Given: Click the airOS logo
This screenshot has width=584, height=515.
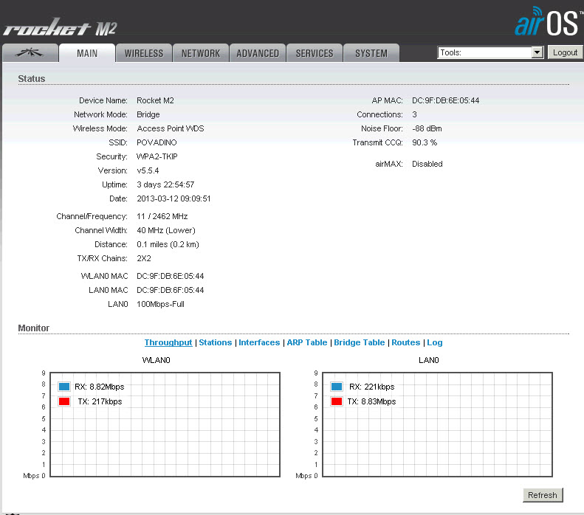Looking at the screenshot, I should tap(549, 22).
